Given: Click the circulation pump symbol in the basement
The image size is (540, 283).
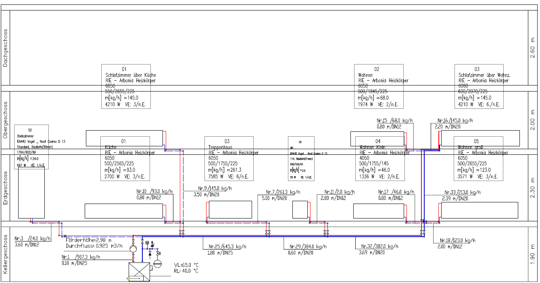Looking at the screenshot, I should pyautogui.click(x=133, y=249).
